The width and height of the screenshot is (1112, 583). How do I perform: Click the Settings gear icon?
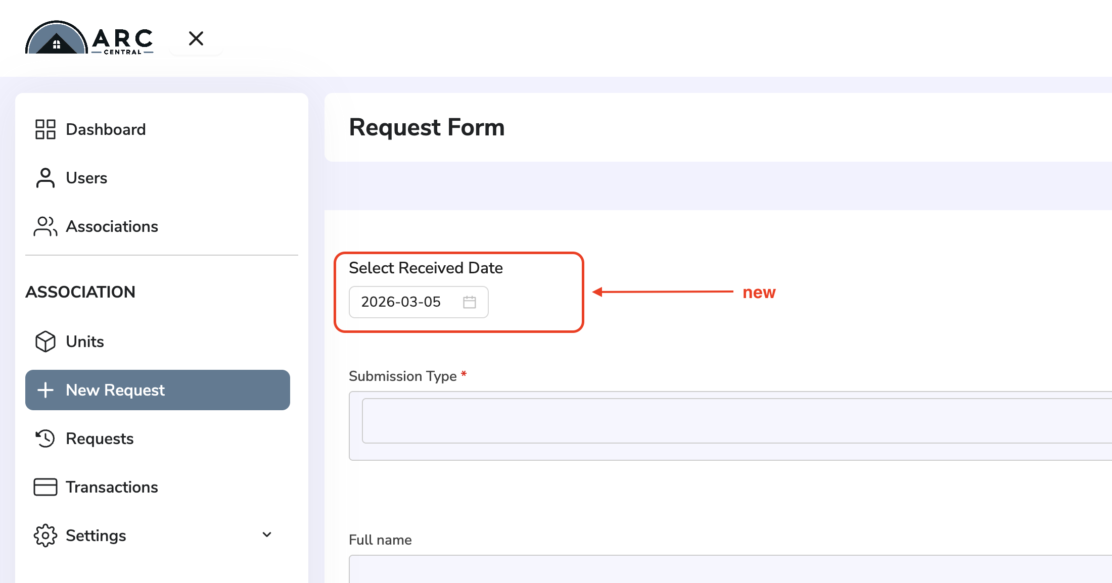(45, 536)
